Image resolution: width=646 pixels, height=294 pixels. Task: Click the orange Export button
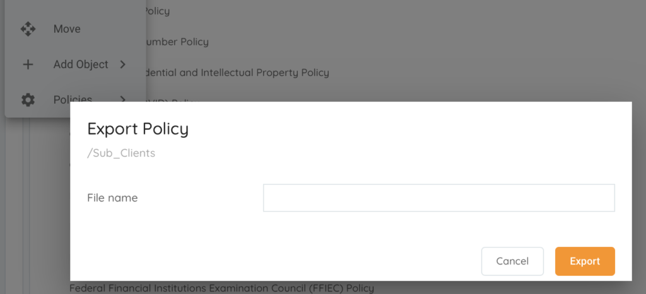tap(585, 261)
